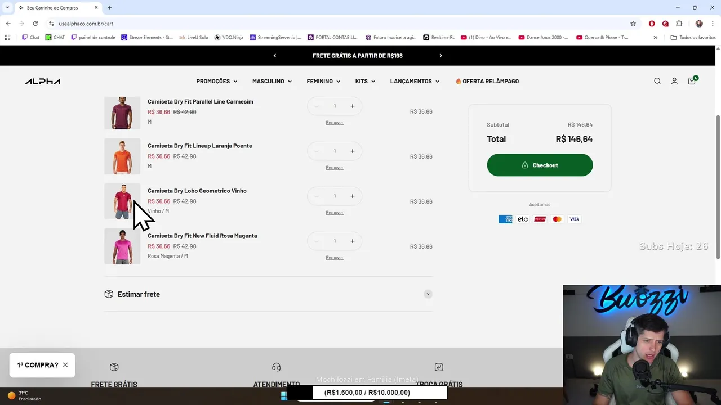The height and width of the screenshot is (405, 721).
Task: Remove New Fluid Rosa Magenta from cart
Action: 335,258
